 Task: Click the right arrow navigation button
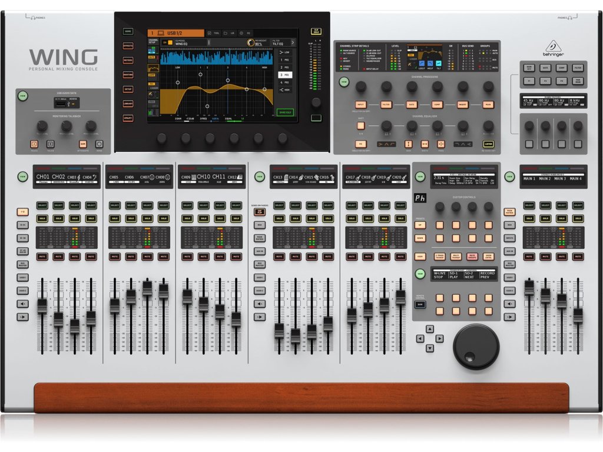[x=439, y=338]
